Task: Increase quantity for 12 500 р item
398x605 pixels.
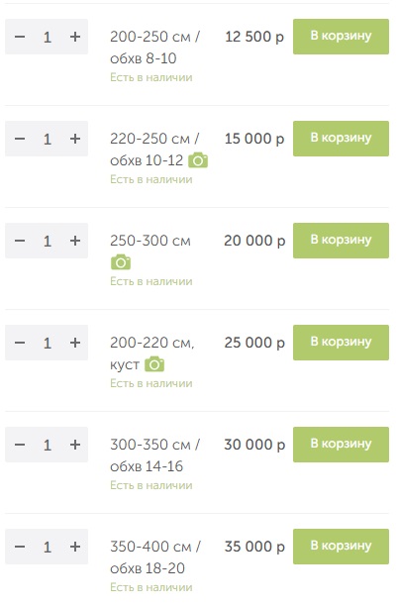Action: 75,37
